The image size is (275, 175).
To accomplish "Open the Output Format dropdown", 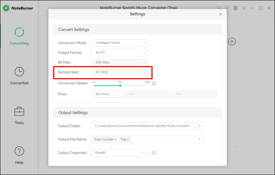I will click(x=120, y=52).
